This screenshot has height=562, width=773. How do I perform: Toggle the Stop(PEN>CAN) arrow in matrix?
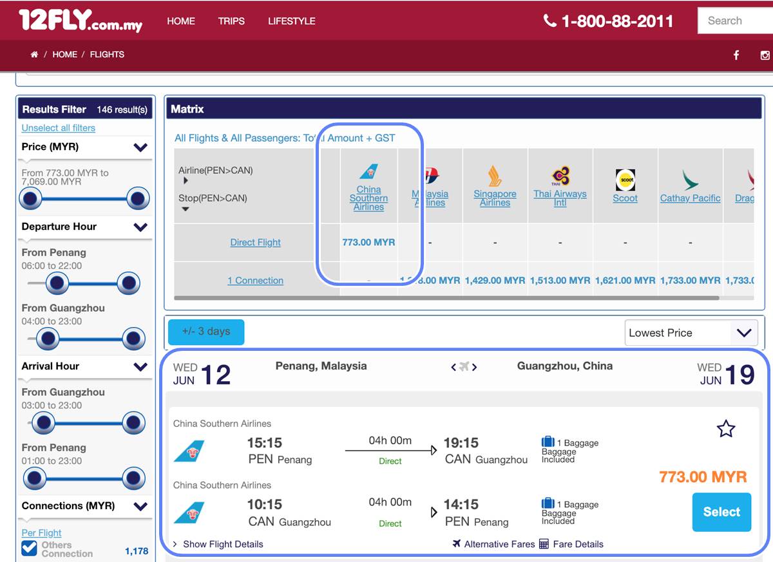(x=186, y=209)
